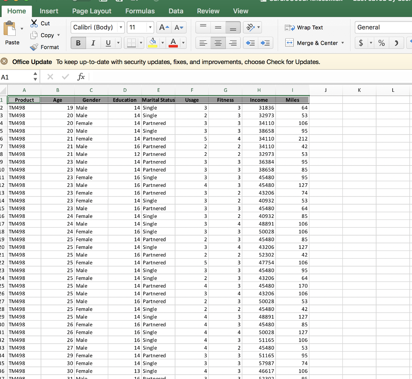
Task: Decrease font size with small A
Action: pos(179,27)
